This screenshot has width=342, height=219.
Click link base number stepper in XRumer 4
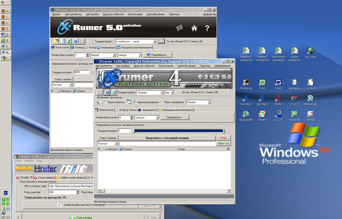tap(132, 117)
